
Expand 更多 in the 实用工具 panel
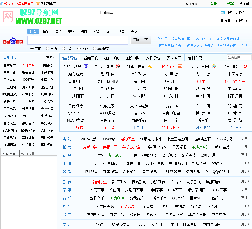(x=50, y=58)
